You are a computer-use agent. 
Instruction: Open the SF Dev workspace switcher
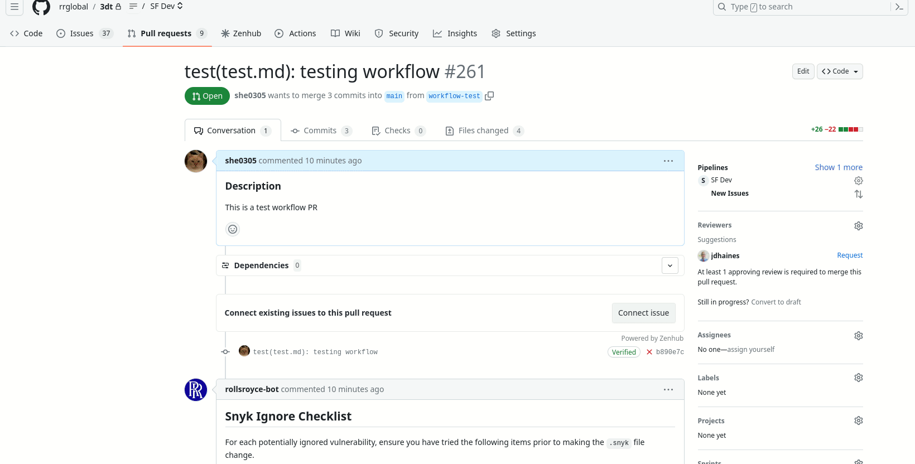pos(166,6)
